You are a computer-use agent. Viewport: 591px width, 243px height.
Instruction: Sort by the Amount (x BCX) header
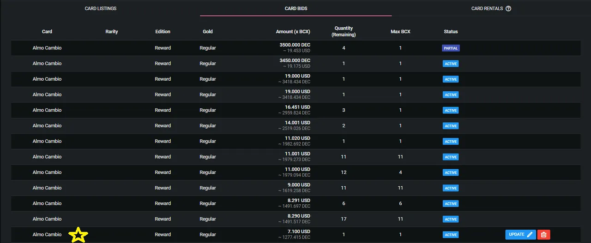[x=293, y=32]
